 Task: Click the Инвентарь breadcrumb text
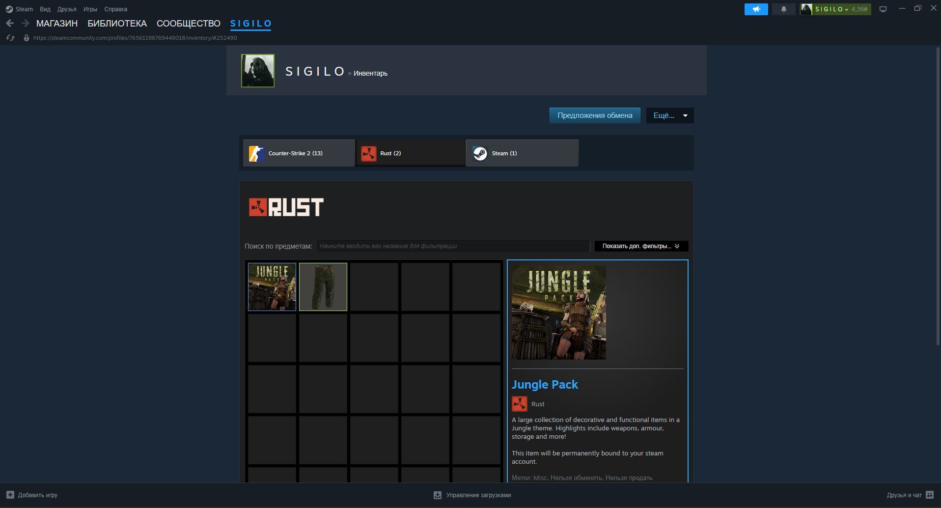[370, 73]
